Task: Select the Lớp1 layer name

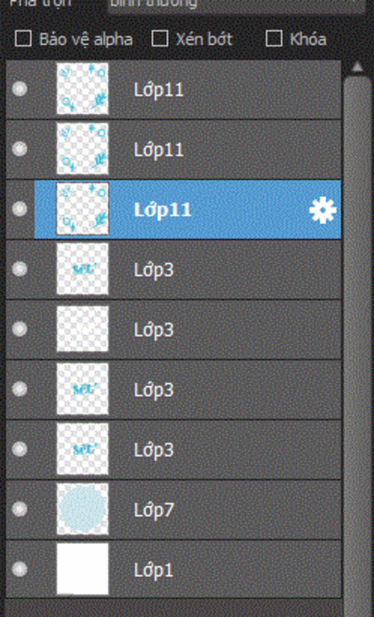Action: pyautogui.click(x=153, y=570)
